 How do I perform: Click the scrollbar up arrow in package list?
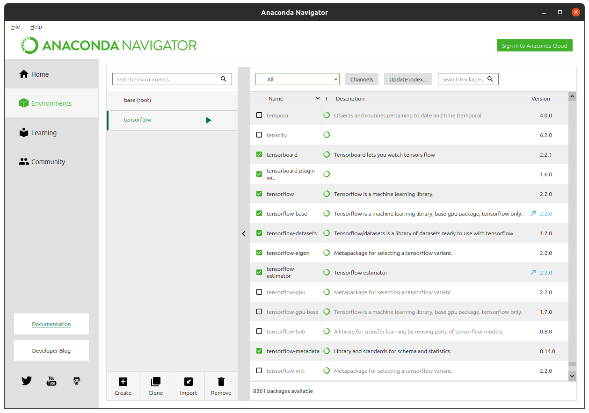[x=572, y=96]
